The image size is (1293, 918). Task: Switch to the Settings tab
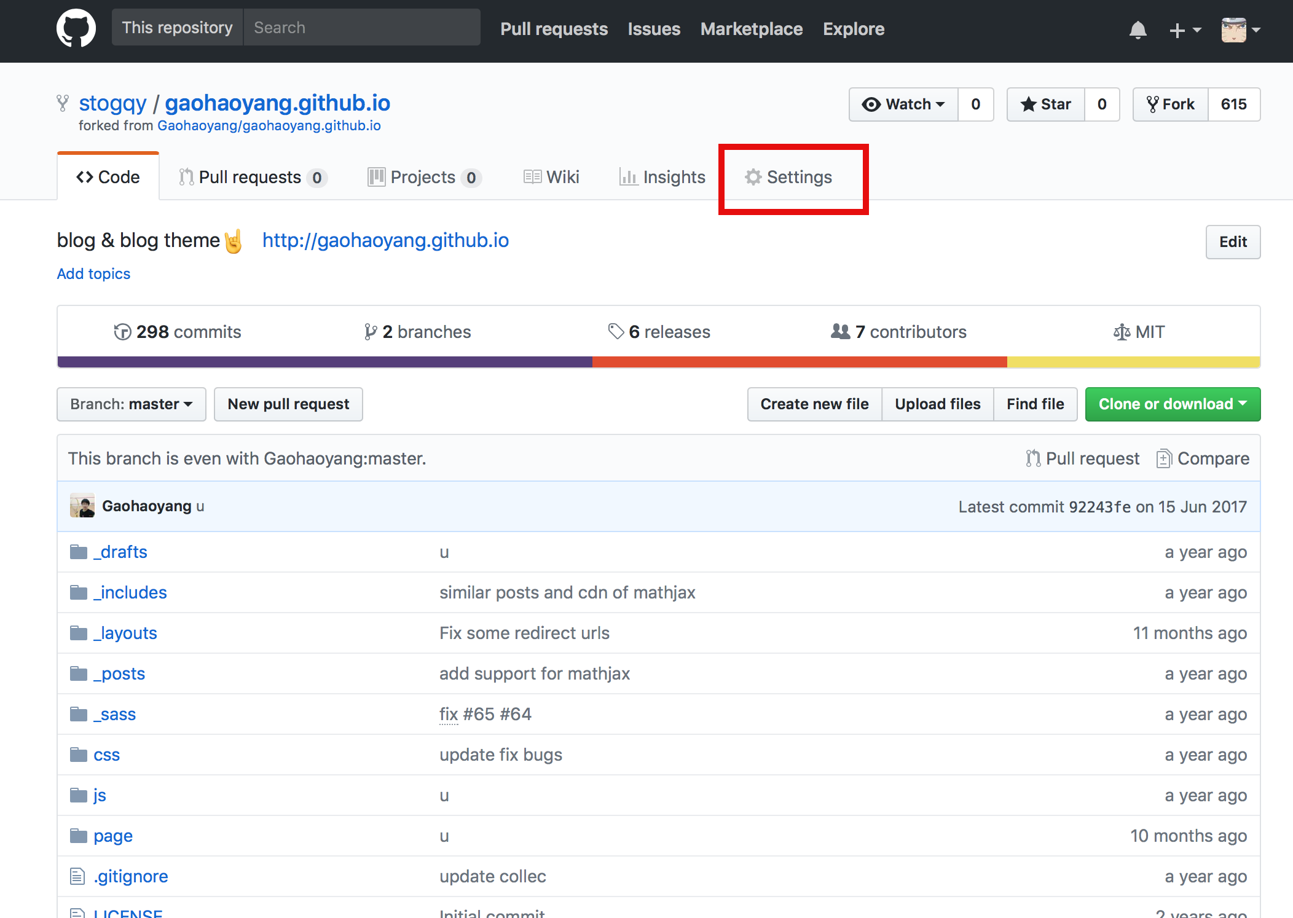789,177
